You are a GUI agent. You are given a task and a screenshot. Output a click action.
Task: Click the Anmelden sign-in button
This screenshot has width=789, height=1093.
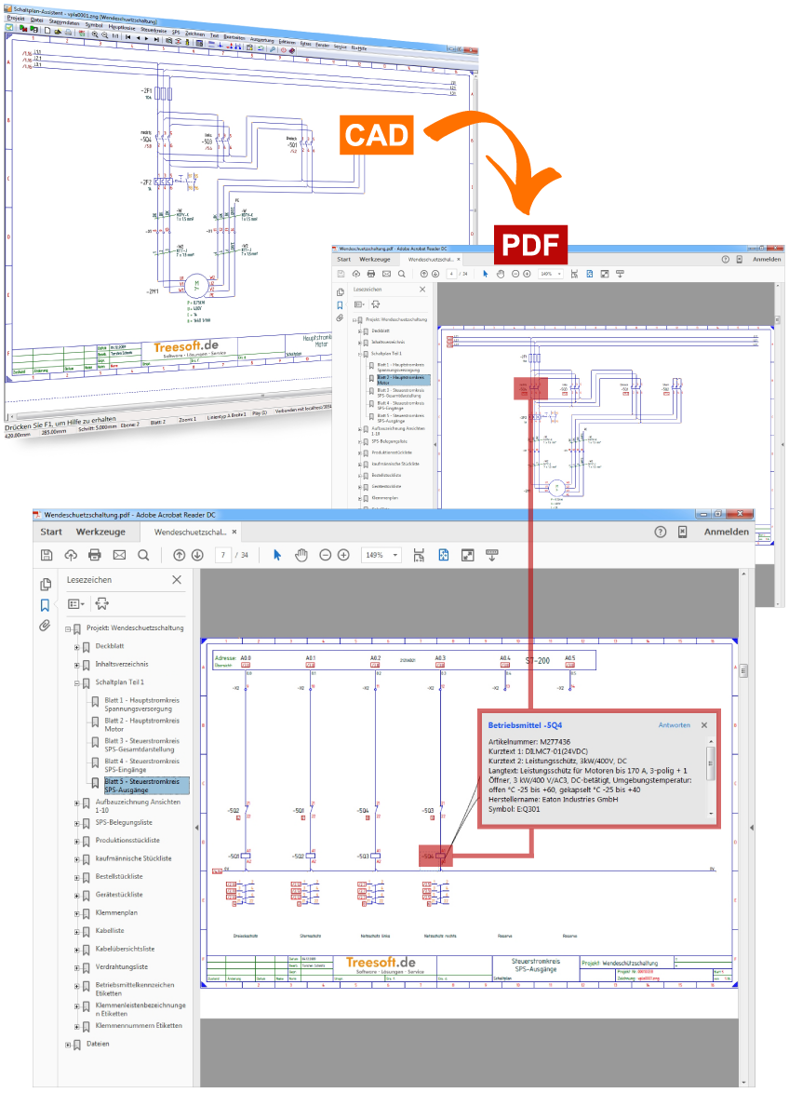pos(726,532)
